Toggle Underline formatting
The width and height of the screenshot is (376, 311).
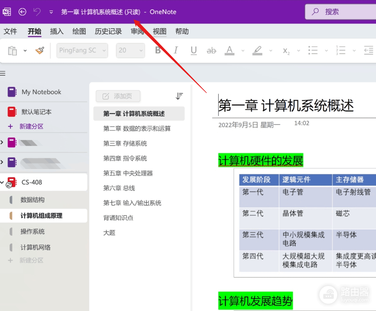point(194,50)
